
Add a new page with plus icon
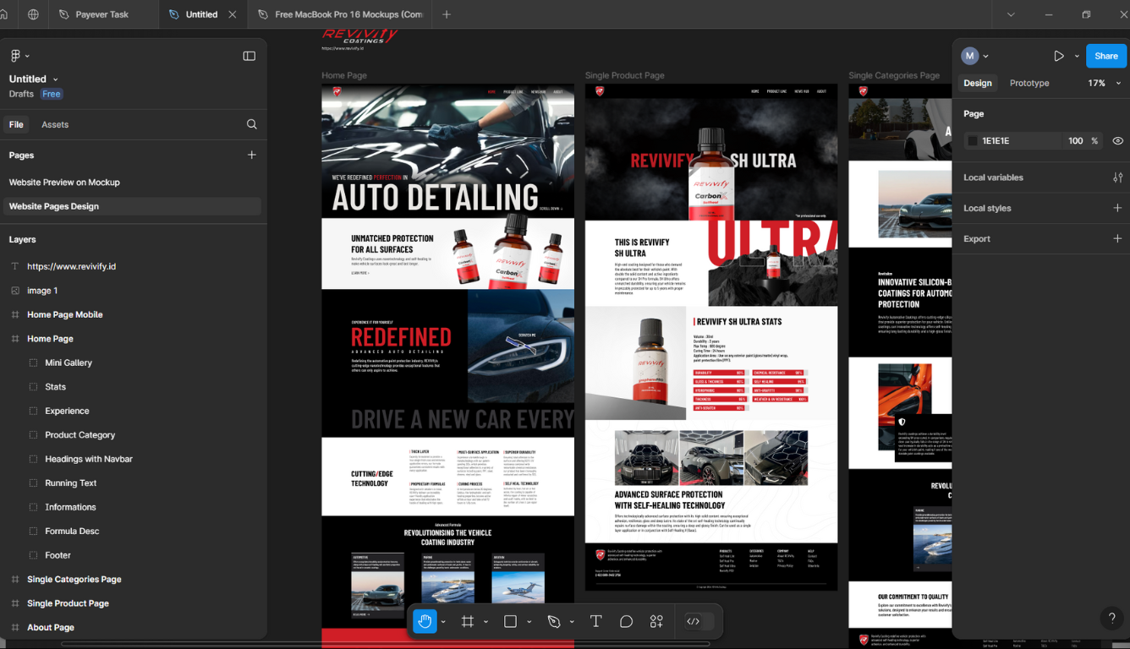pos(251,155)
